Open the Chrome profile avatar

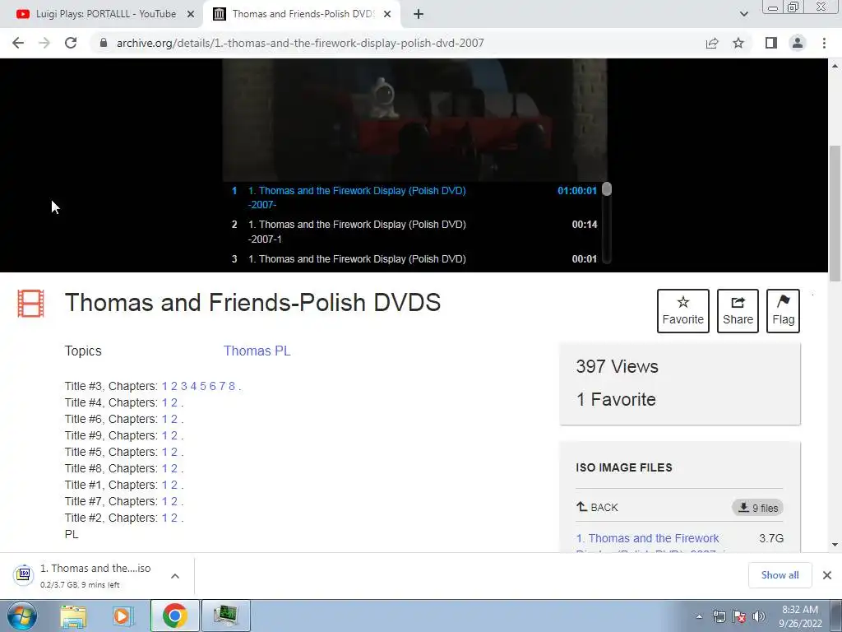pos(798,43)
